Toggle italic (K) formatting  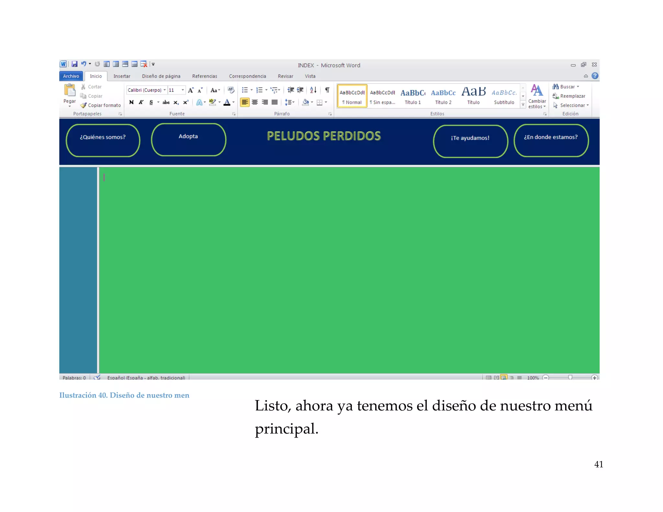click(141, 102)
